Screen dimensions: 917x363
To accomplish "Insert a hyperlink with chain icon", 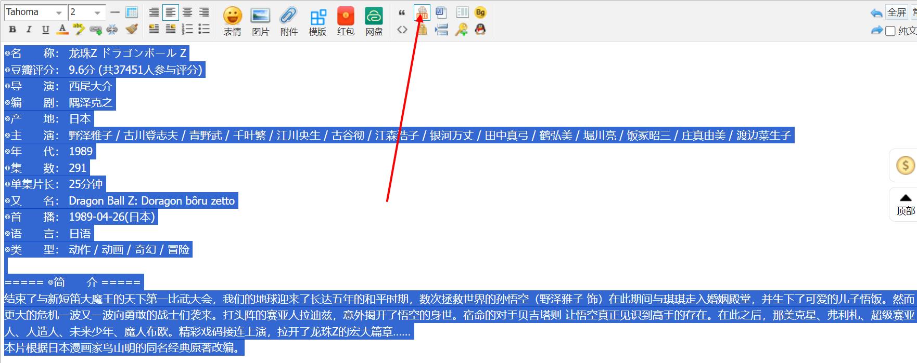I will (x=96, y=30).
